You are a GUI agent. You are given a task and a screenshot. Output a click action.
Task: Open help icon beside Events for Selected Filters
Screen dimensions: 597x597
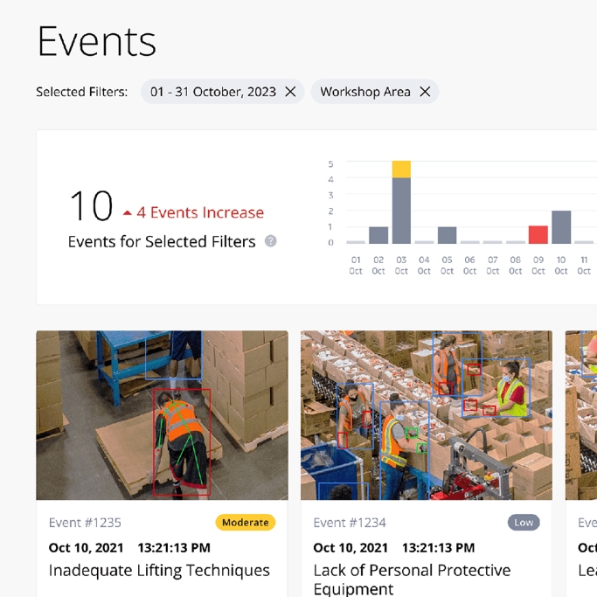pyautogui.click(x=271, y=241)
